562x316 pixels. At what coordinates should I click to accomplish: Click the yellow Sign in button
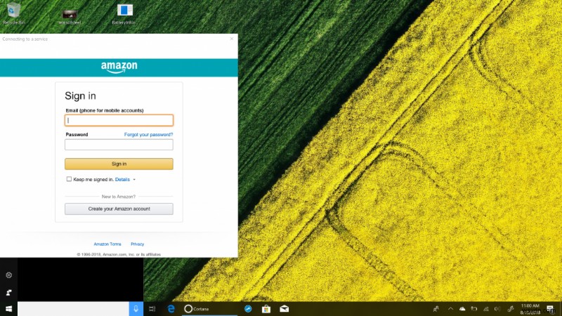[119, 164]
